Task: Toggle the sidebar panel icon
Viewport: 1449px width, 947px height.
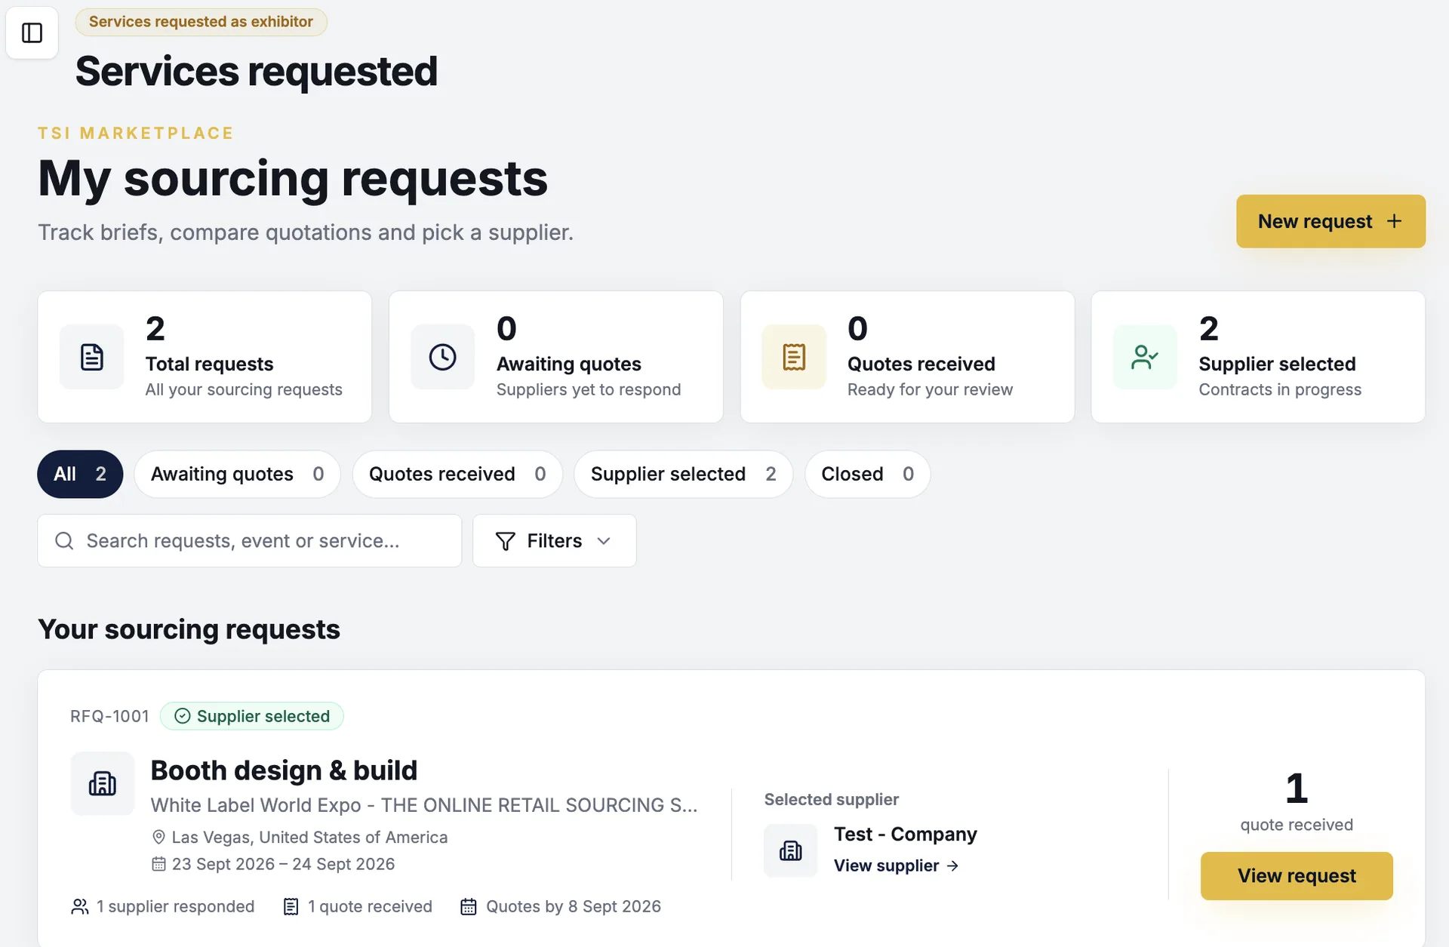Action: pos(32,32)
